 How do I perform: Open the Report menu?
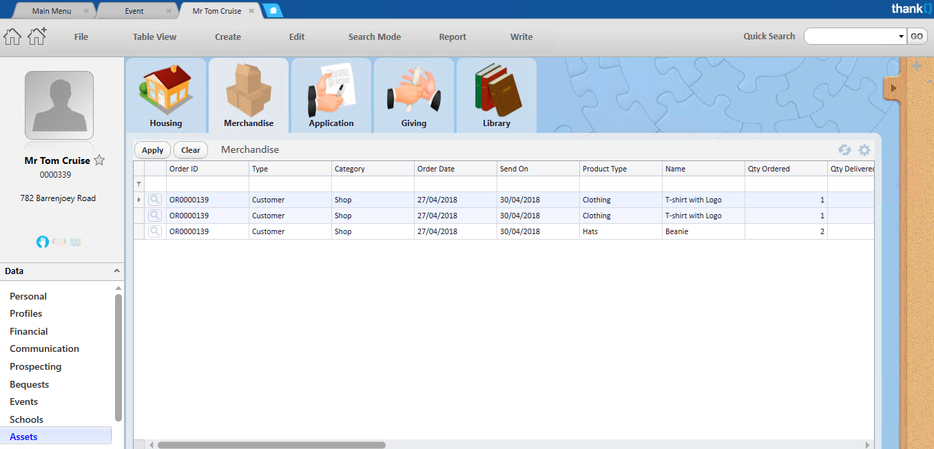453,37
